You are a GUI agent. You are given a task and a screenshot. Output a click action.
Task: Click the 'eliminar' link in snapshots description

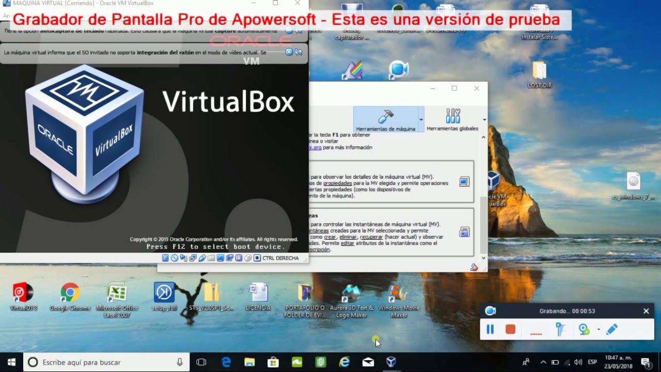(x=348, y=237)
